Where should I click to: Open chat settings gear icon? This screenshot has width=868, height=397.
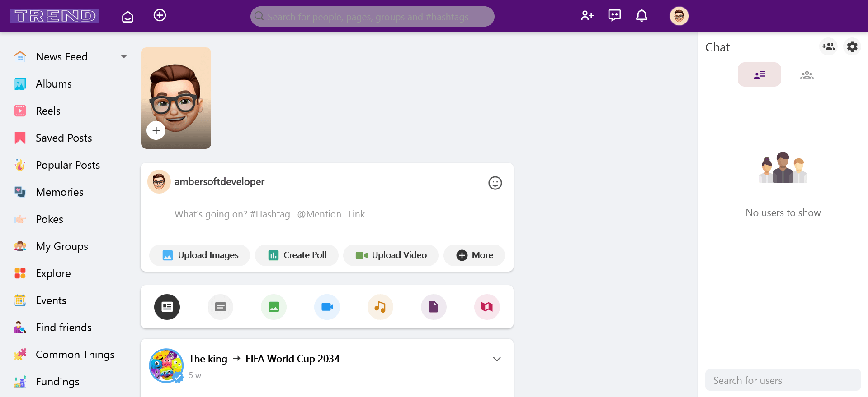pos(852,47)
